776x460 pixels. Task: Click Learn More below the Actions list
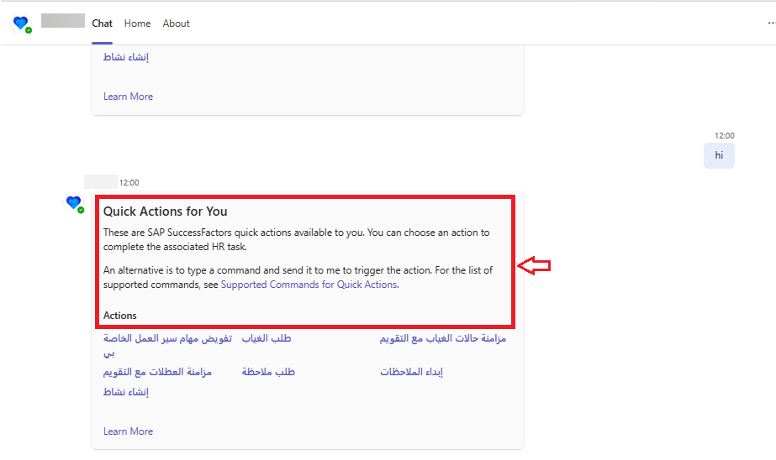coord(128,431)
